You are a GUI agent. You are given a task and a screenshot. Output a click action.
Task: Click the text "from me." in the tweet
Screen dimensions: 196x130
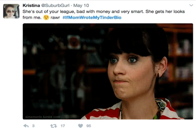coord(32,17)
